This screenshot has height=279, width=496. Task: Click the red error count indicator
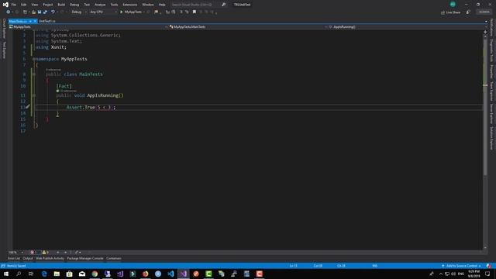coord(34,253)
